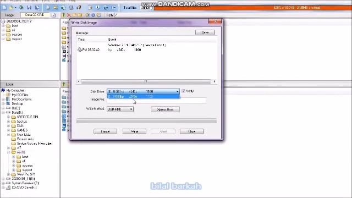The height and width of the screenshot is (198, 352).
Task: Click the green Up arrow in Local bar
Action: point(64,84)
